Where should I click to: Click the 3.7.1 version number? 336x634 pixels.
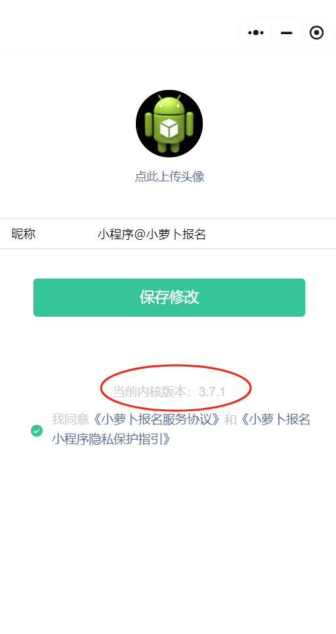[212, 392]
